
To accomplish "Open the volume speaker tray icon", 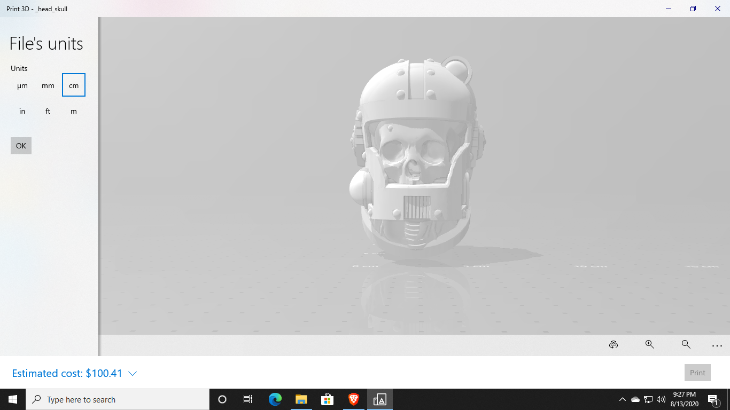I will tap(661, 399).
